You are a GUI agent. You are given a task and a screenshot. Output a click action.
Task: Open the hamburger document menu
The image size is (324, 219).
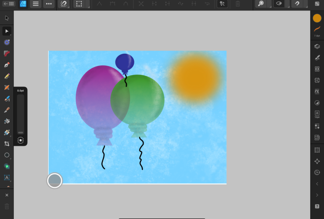click(x=36, y=4)
